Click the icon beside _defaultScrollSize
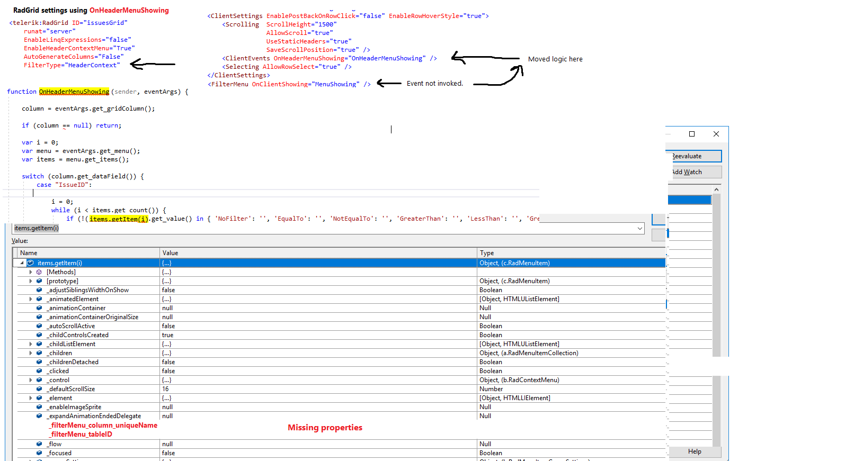This screenshot has height=461, width=863. coord(39,389)
